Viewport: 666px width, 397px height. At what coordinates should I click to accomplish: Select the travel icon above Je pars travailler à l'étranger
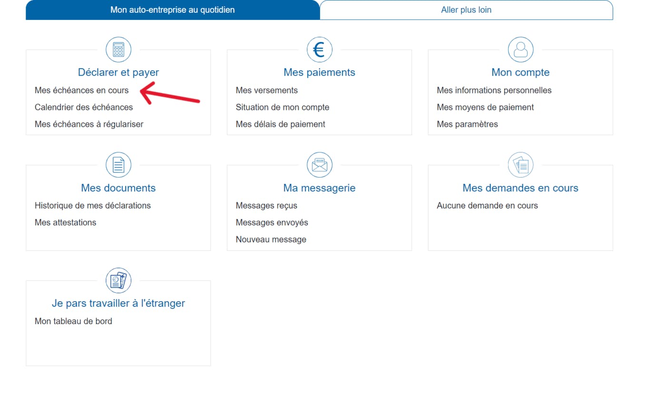pos(118,280)
